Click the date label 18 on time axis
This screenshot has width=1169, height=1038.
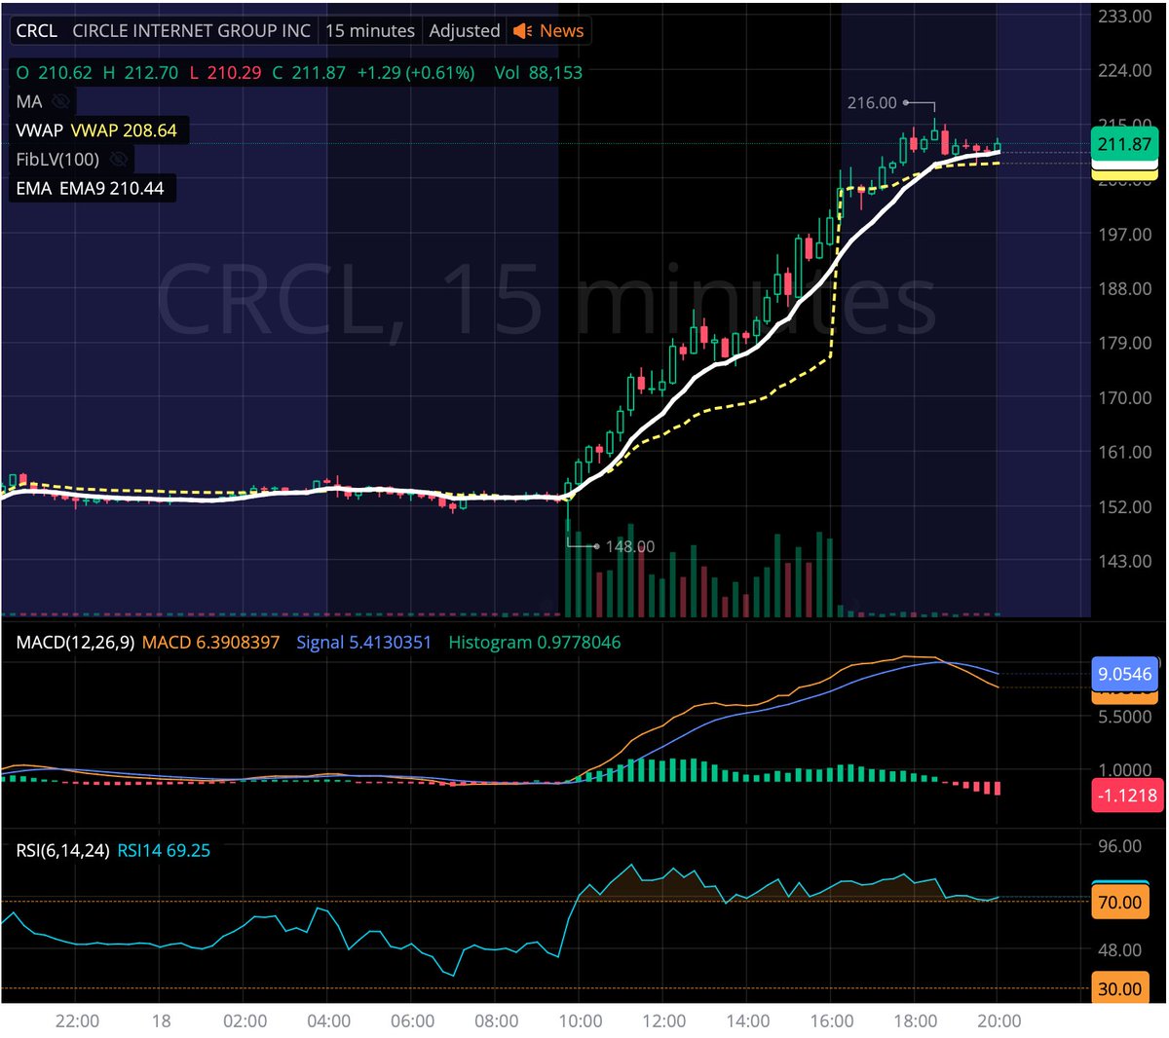coord(161,1021)
